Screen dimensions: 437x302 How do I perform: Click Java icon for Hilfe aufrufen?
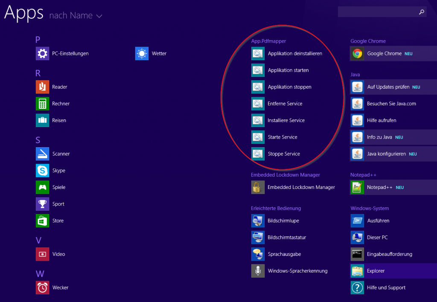(357, 120)
